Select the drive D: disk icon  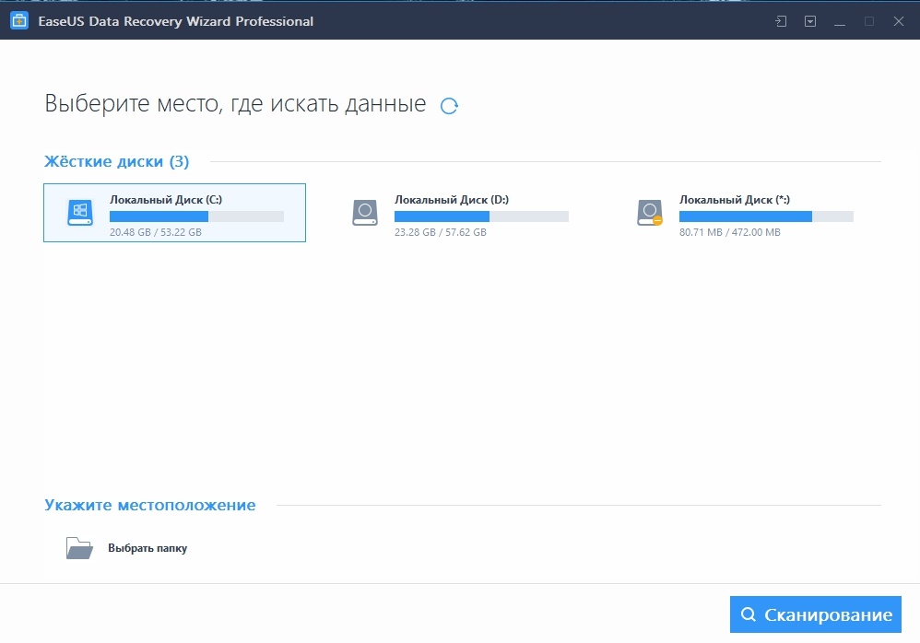click(365, 213)
